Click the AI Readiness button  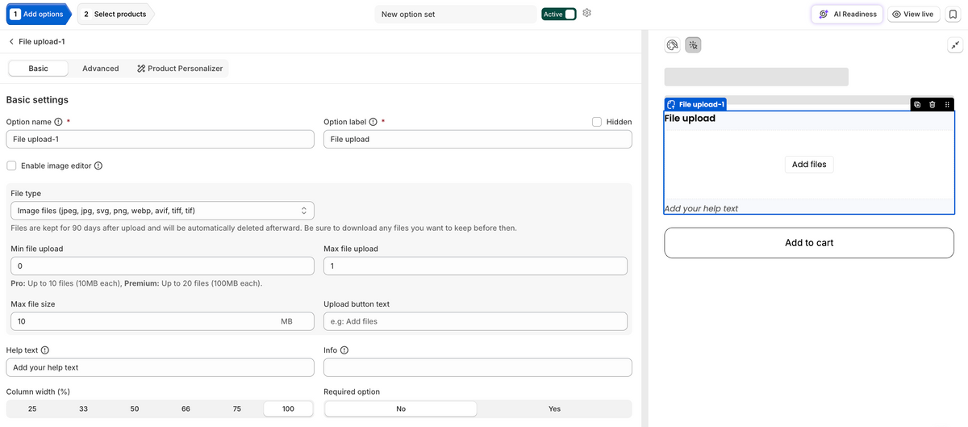[x=848, y=14]
